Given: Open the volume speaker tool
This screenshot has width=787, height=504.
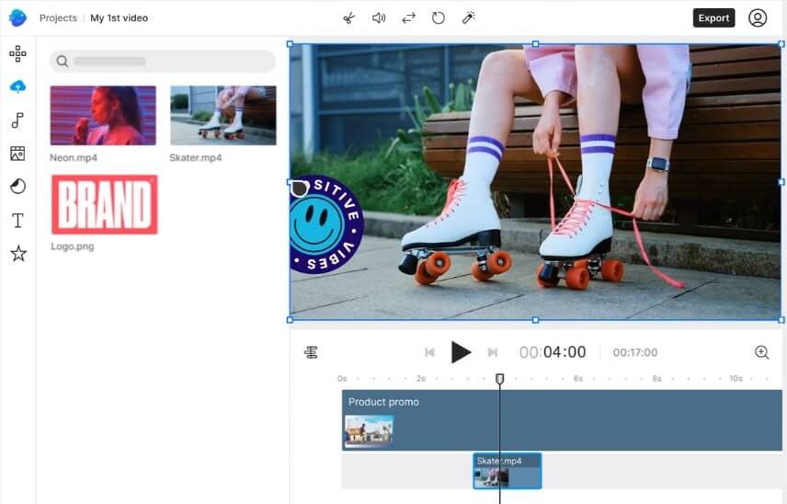Looking at the screenshot, I should (x=379, y=18).
